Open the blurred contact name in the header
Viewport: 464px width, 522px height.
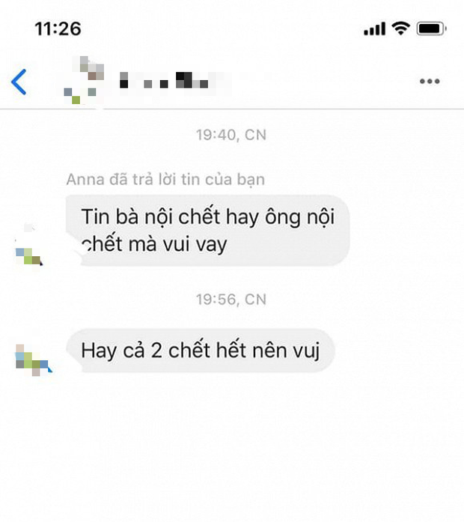[165, 80]
